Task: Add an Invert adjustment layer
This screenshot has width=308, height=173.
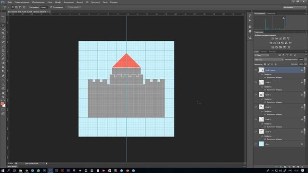Action: (x=273, y=47)
